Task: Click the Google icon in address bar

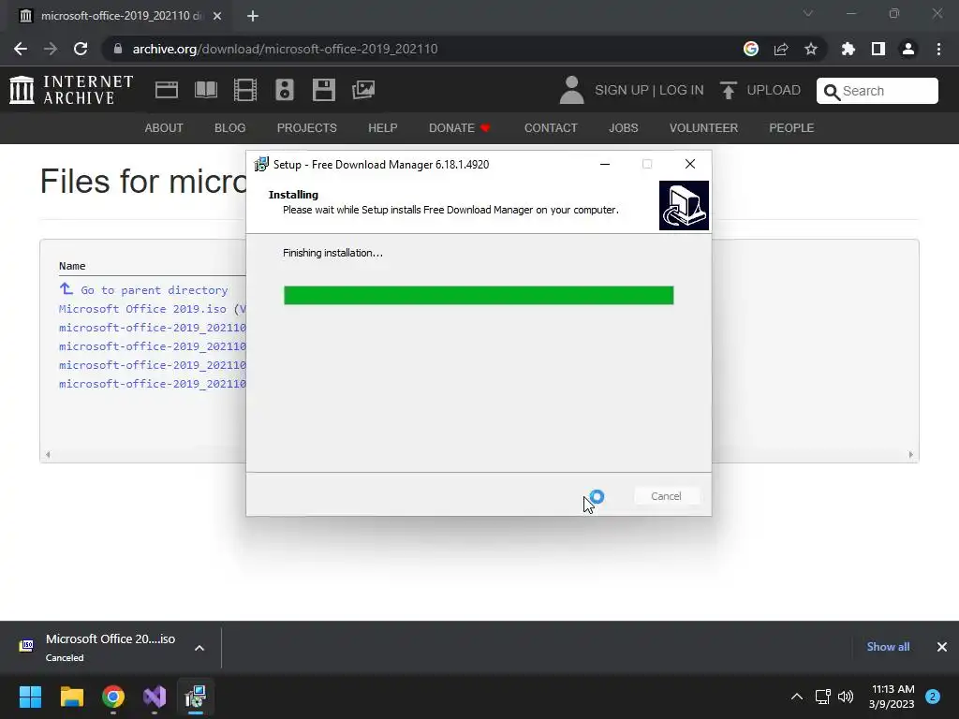Action: (x=751, y=49)
